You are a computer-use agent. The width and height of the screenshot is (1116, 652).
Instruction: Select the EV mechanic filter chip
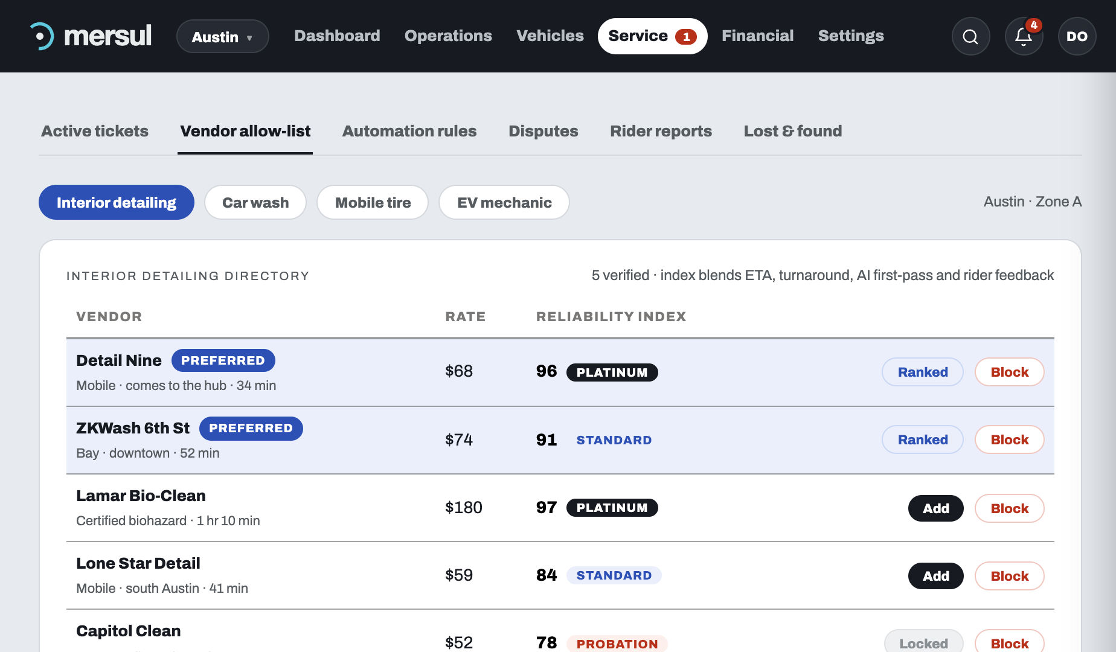tap(504, 202)
